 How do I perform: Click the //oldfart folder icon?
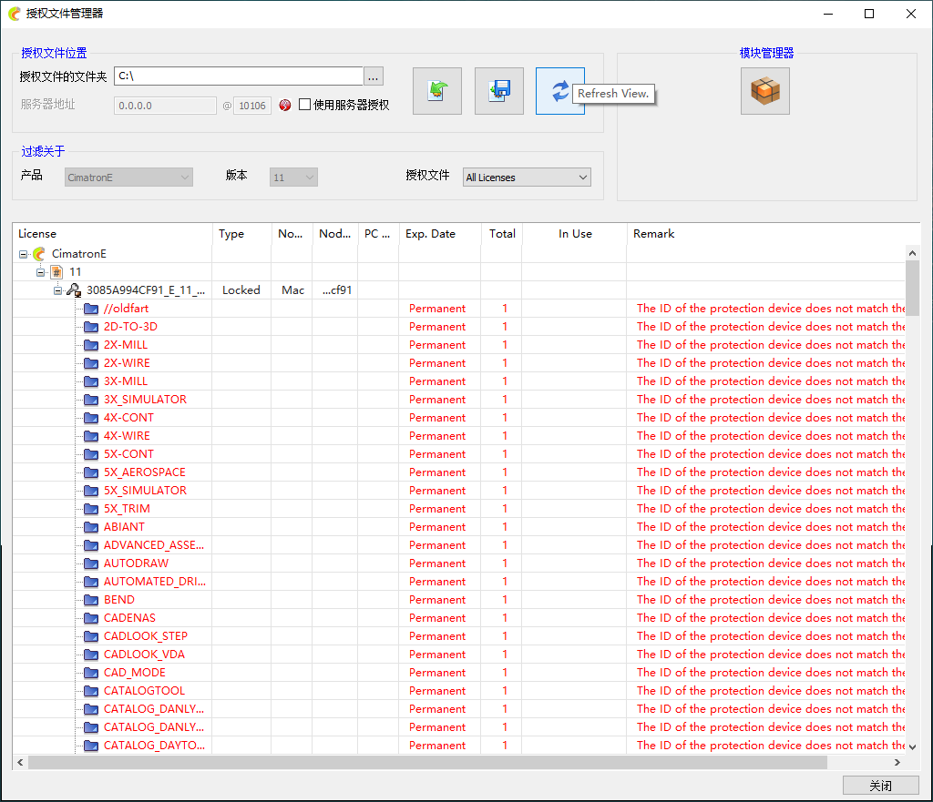(91, 309)
